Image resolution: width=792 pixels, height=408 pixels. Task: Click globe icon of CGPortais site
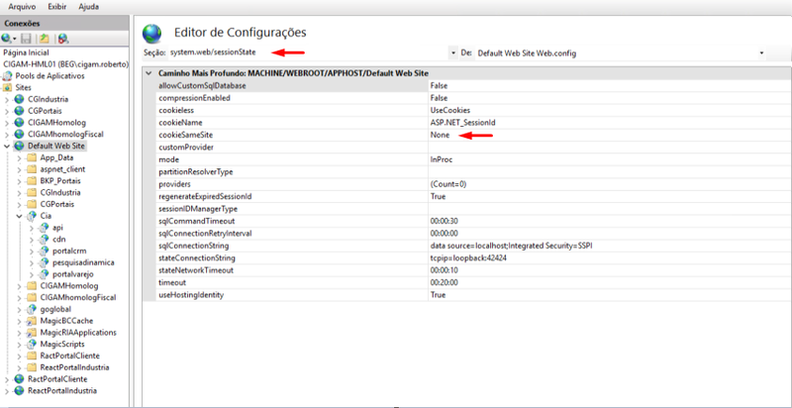(19, 111)
